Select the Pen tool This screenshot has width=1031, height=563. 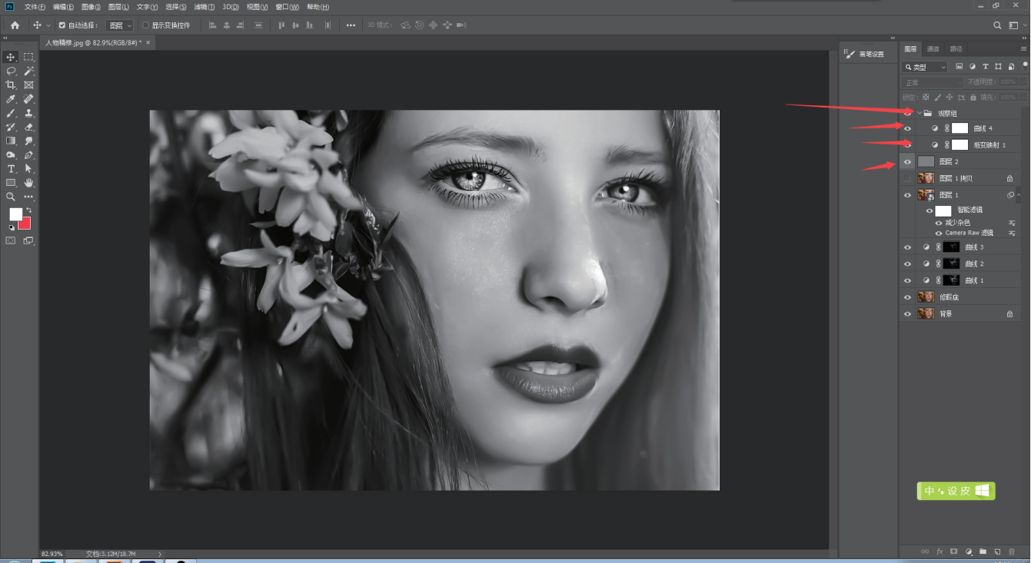tap(28, 154)
